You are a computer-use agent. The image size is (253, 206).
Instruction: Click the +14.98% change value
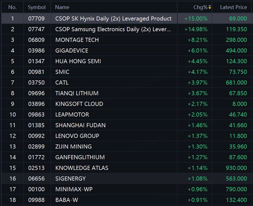click(196, 29)
